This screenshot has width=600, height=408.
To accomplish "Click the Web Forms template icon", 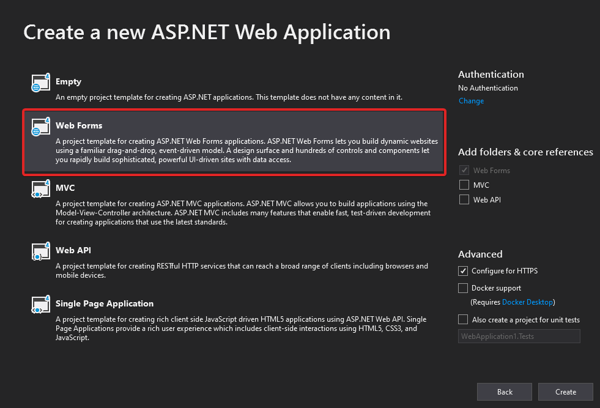I will [x=40, y=127].
